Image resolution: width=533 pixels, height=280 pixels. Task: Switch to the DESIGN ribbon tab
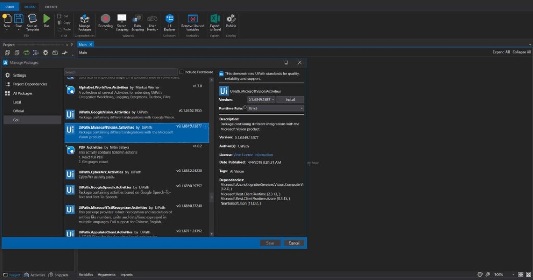30,7
